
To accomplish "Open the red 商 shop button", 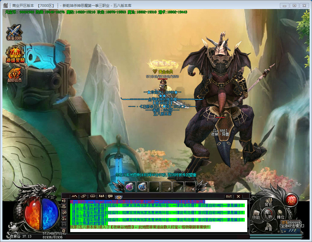I will pyautogui.click(x=291, y=200).
